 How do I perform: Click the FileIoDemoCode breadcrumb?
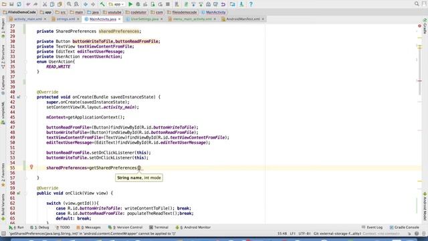[x=19, y=12]
